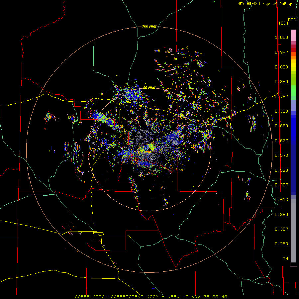The height and width of the screenshot is (299, 299).
Task: Pick the pink segment of the color bar
Action: point(293,36)
